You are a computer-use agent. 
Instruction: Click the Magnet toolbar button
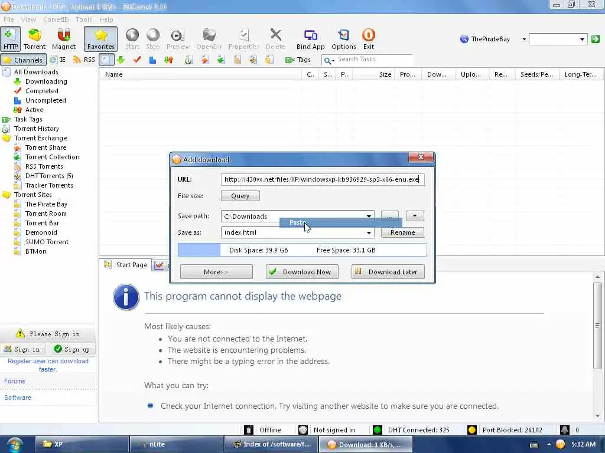click(x=64, y=39)
